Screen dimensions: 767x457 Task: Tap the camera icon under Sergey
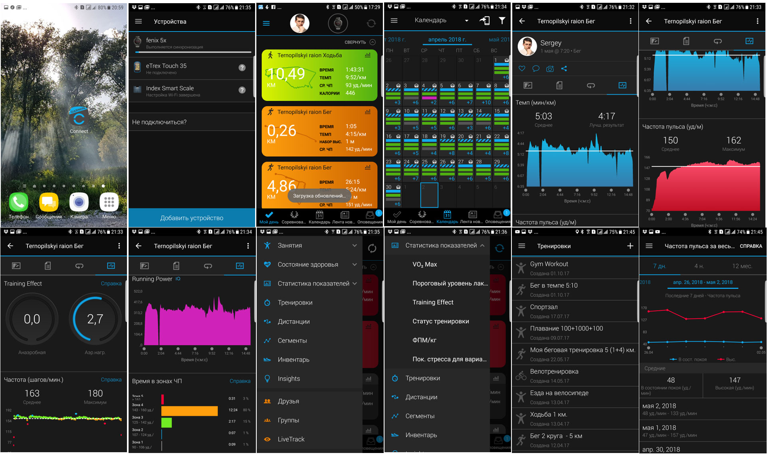pos(550,69)
